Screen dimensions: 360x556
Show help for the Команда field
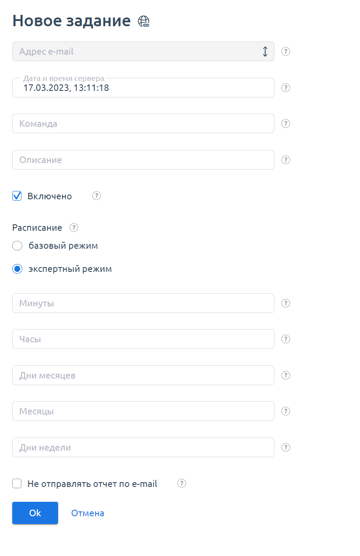[x=286, y=124]
